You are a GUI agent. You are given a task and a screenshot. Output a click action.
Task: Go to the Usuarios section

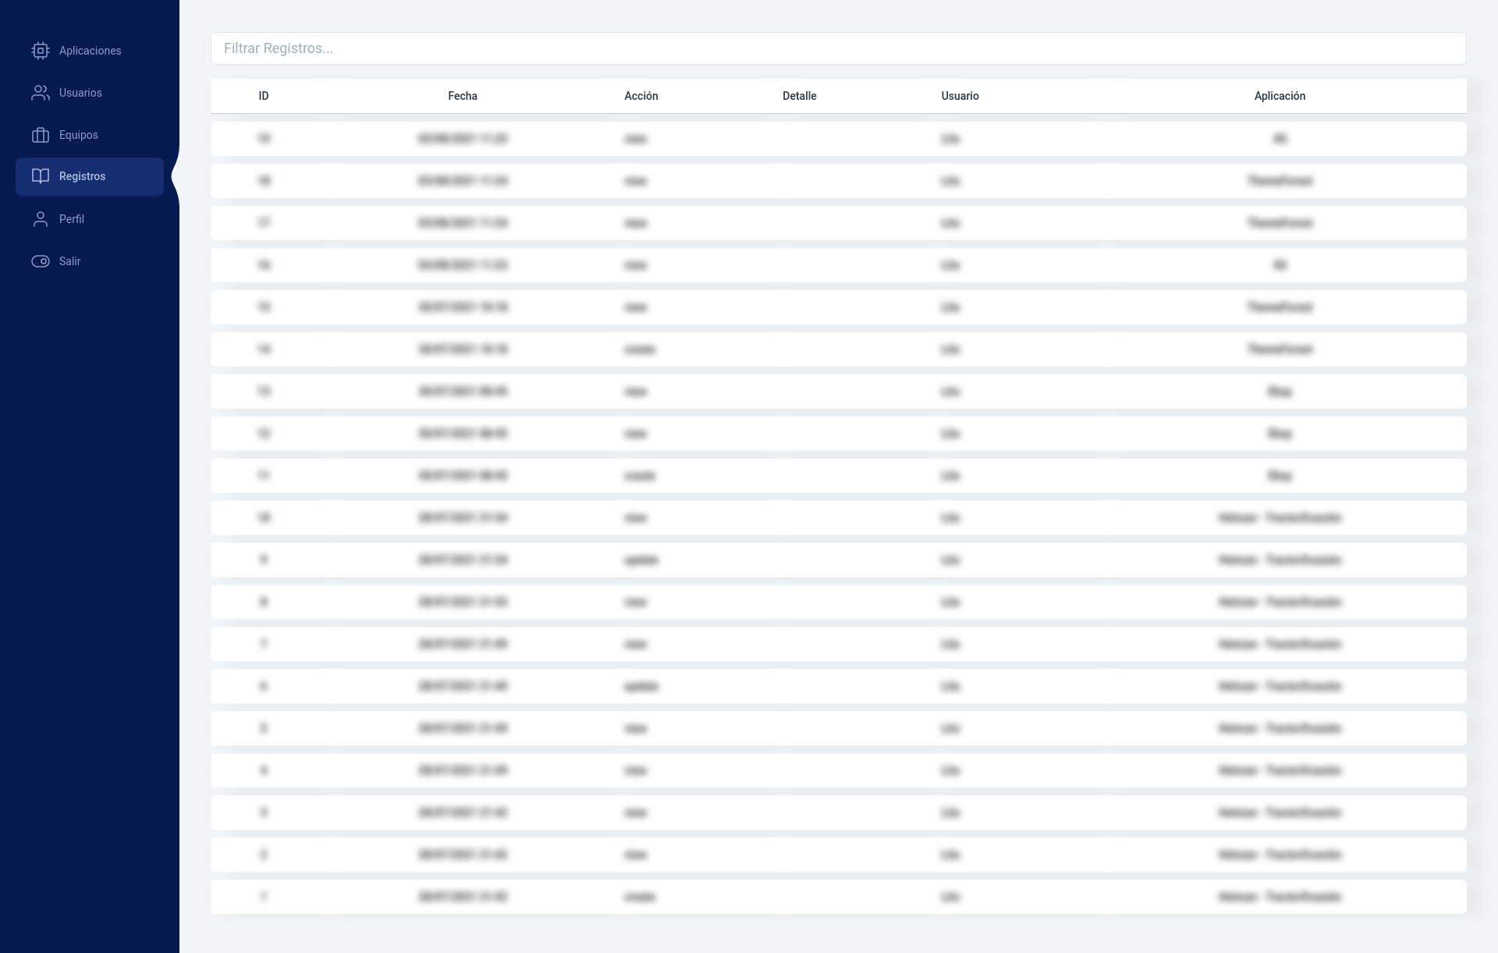(90, 93)
